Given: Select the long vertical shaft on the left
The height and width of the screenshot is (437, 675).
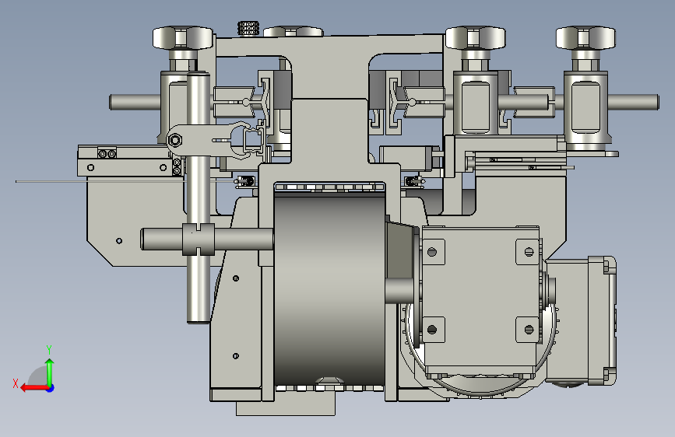Looking at the screenshot, I should tap(199, 198).
